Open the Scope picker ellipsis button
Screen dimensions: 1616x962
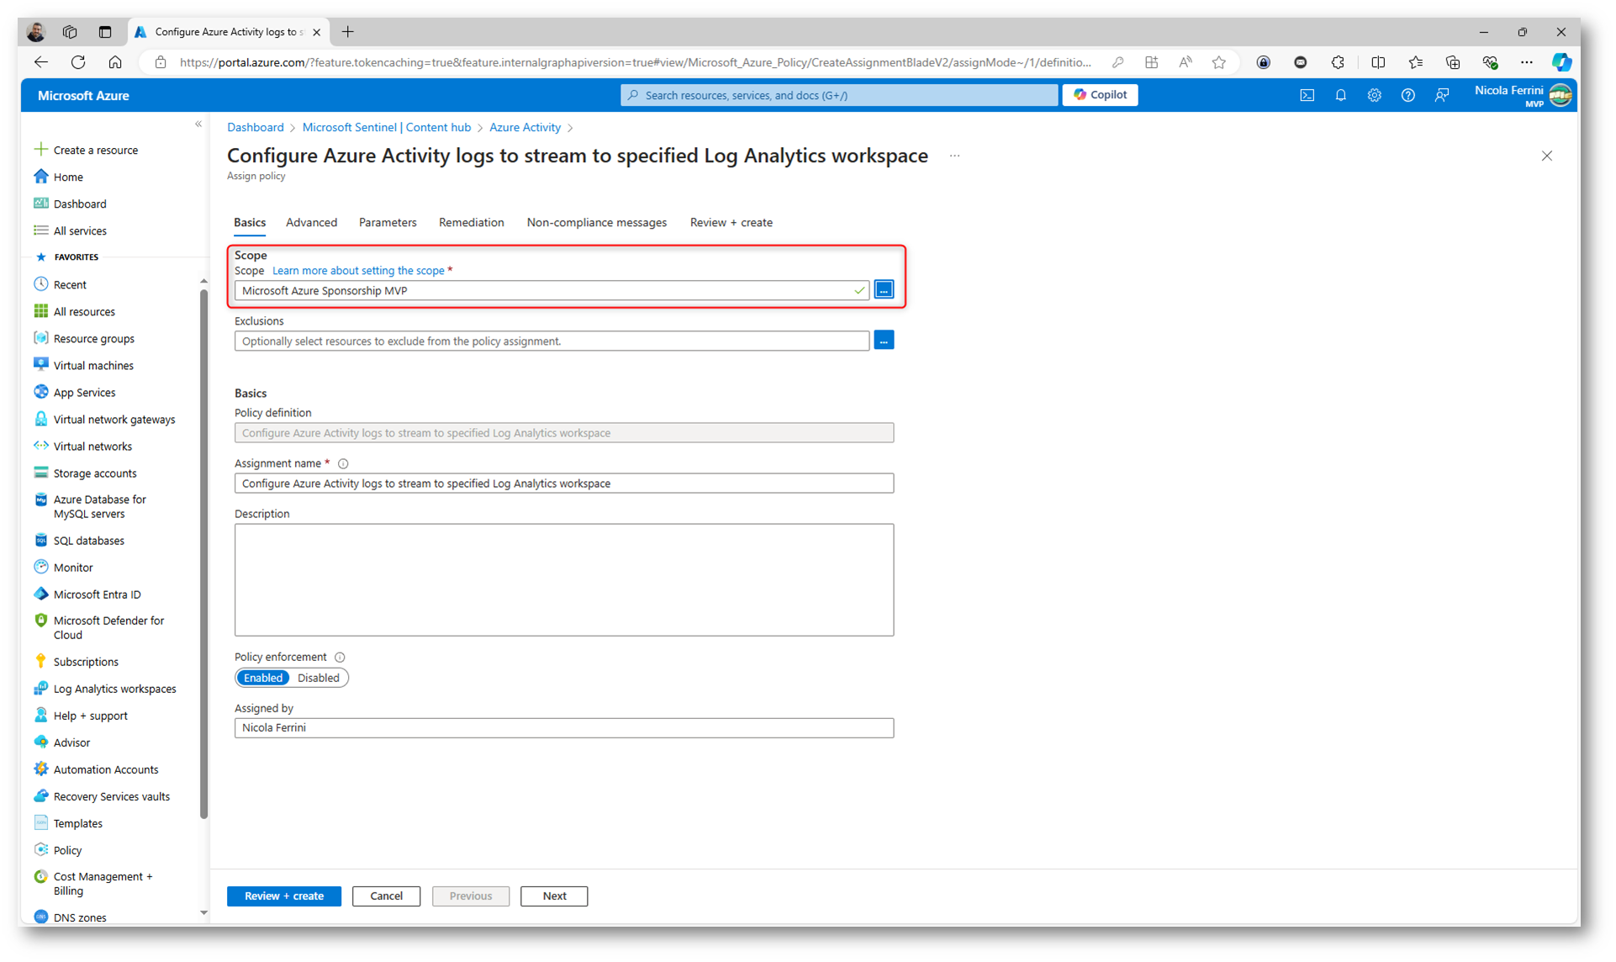884,290
